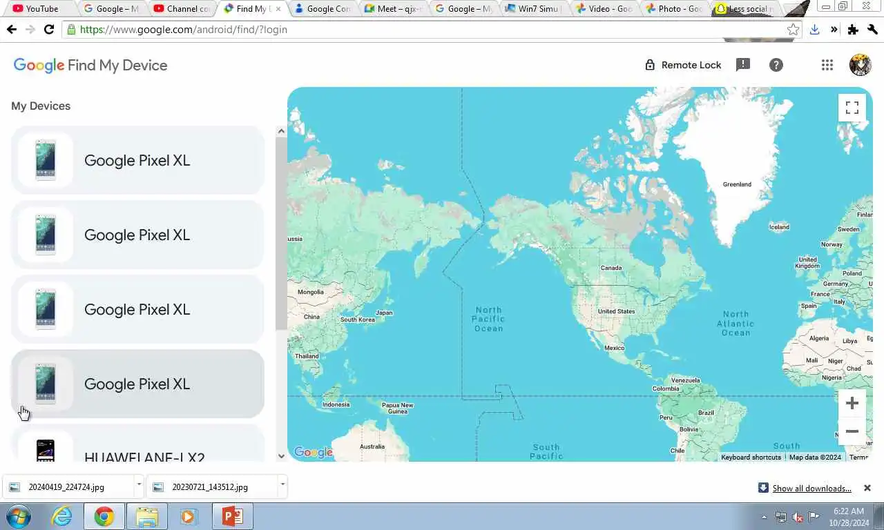
Task: Click the send feedback icon
Action: point(743,65)
